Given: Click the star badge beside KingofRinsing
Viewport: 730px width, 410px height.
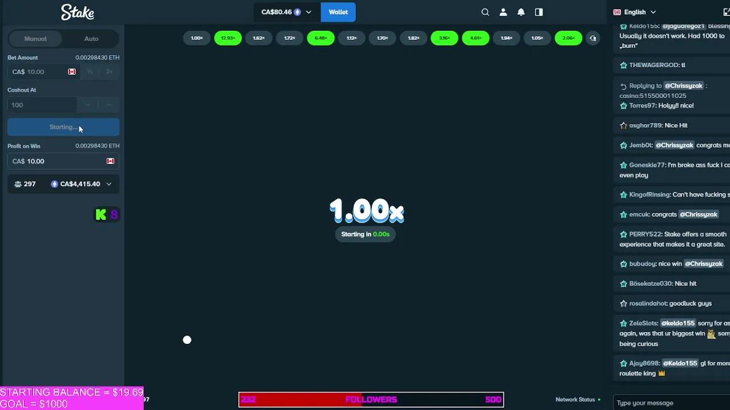Looking at the screenshot, I should tap(623, 195).
